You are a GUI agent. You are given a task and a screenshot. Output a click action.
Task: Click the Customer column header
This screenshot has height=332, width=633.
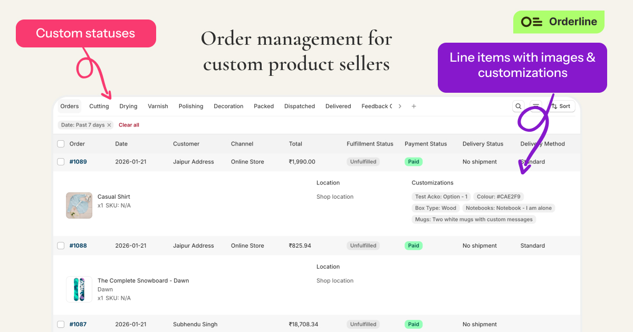click(186, 144)
